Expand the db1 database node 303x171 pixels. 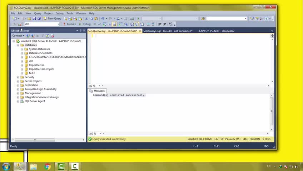pyautogui.click(x=22, y=61)
